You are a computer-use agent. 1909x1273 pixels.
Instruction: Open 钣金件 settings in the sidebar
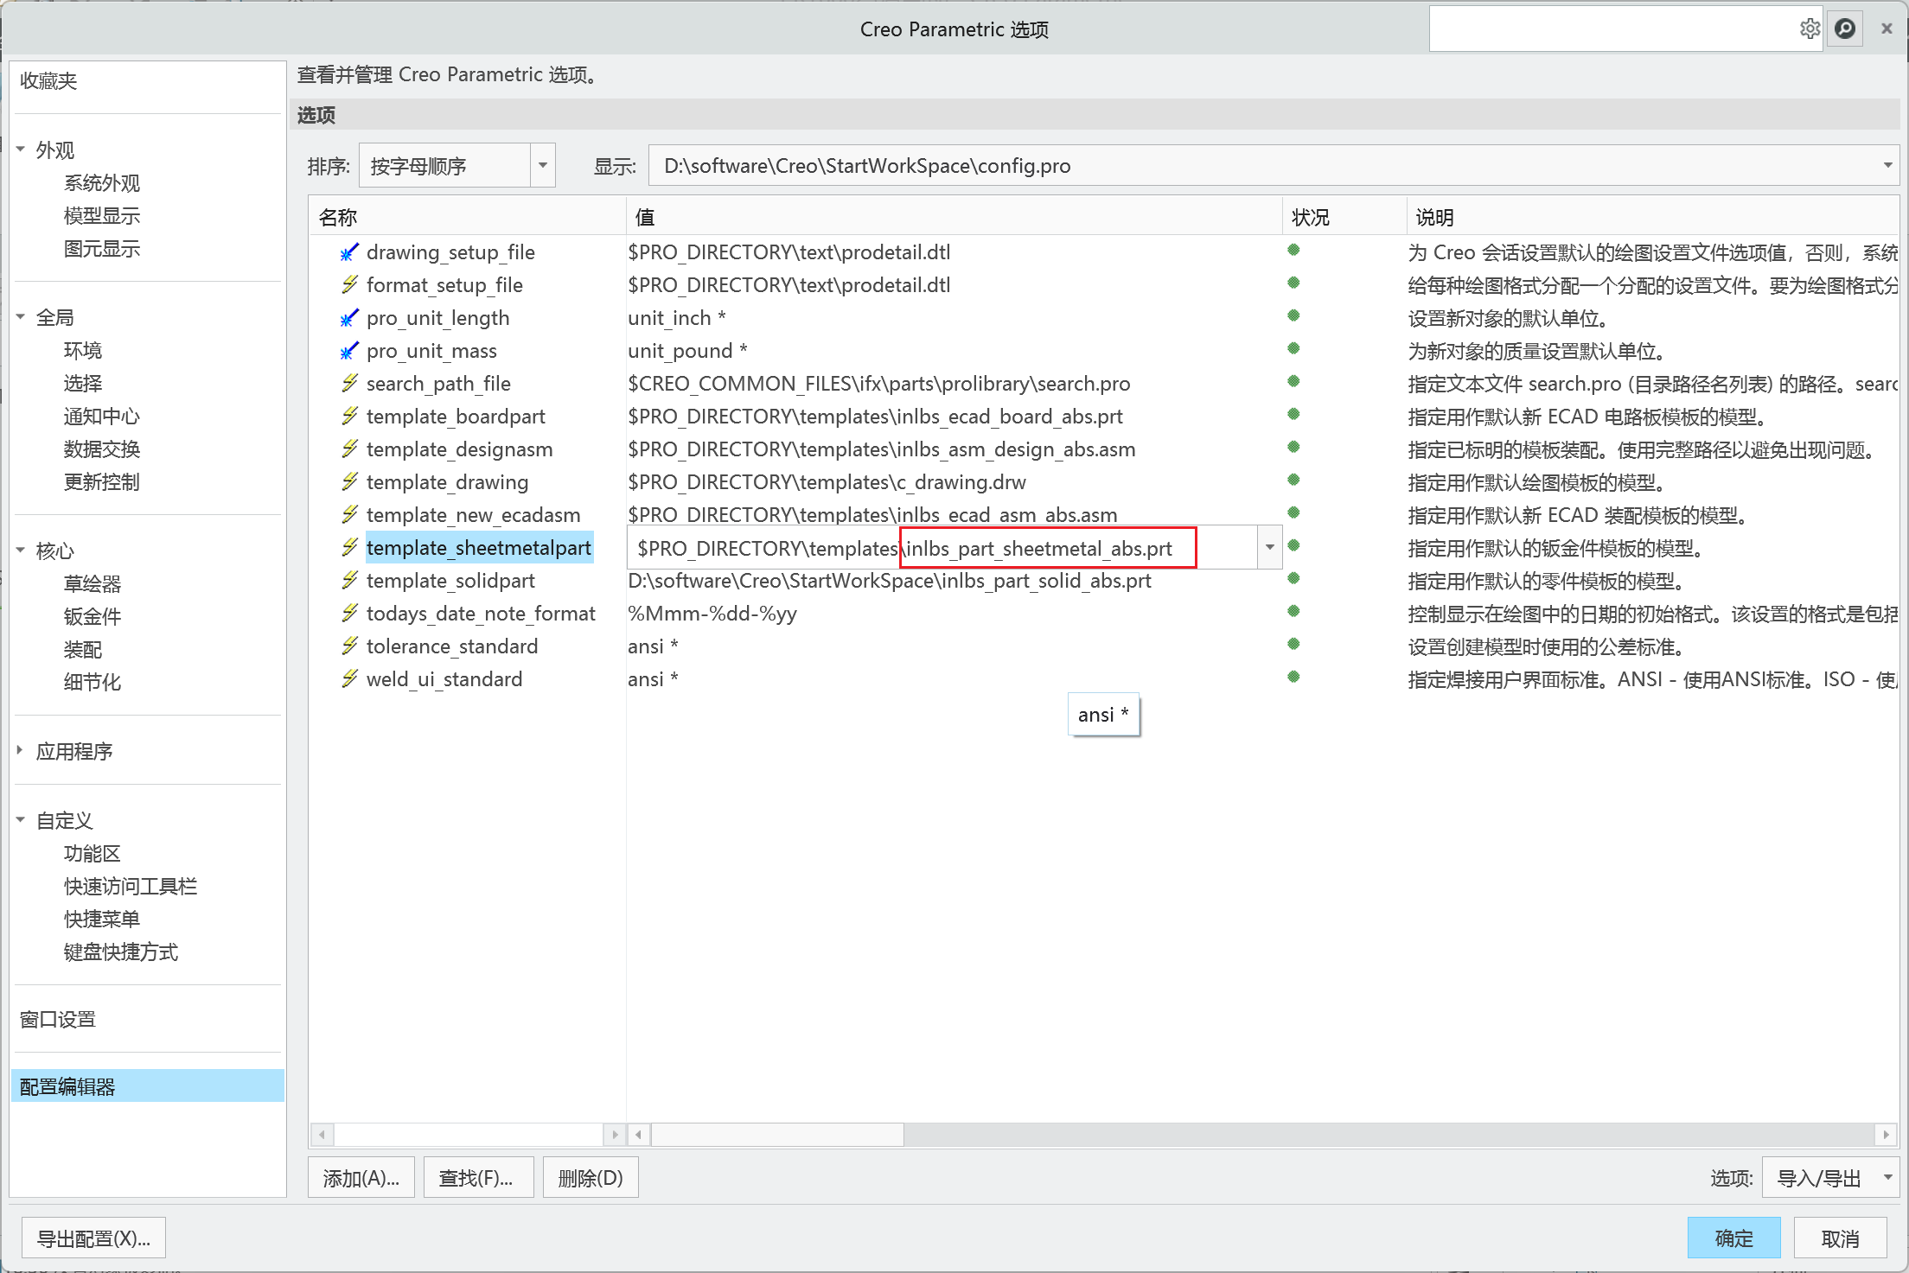coord(93,617)
